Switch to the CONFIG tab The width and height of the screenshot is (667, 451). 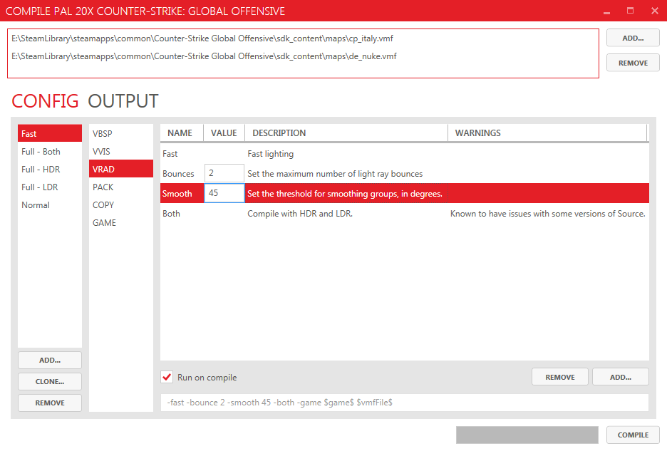(x=45, y=101)
